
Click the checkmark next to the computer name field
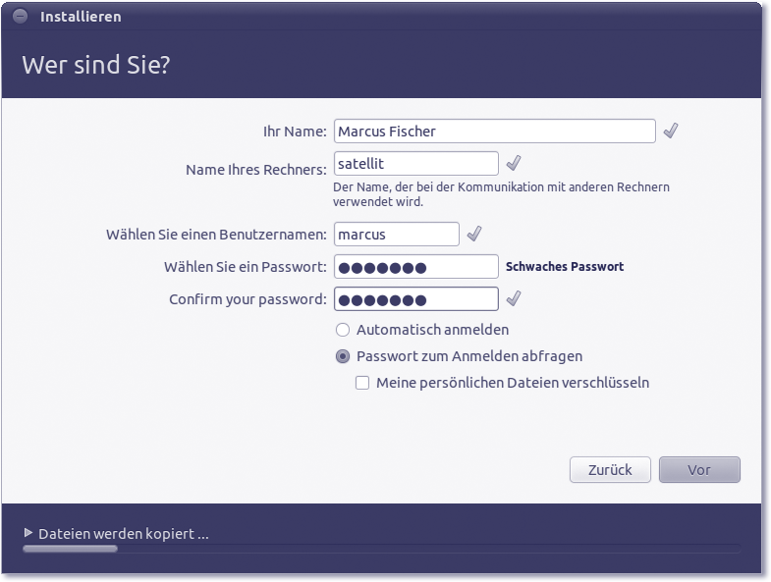click(x=513, y=163)
